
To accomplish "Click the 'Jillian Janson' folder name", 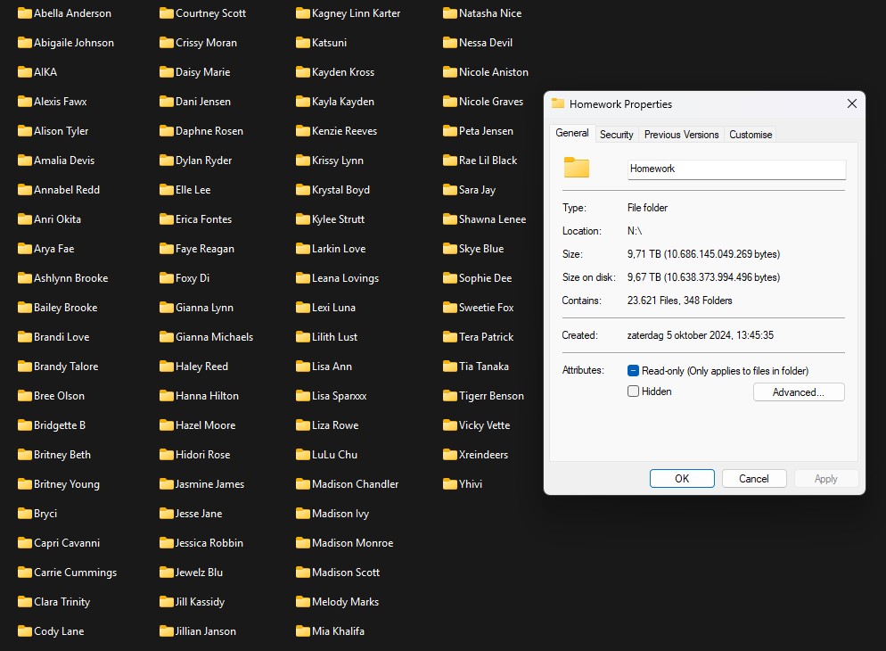I will point(206,630).
